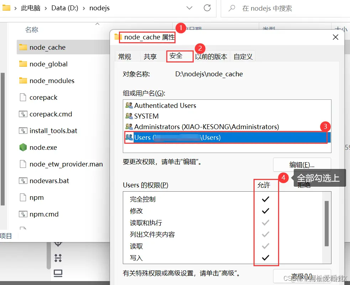Select the Authenticated Users entry
The width and height of the screenshot is (350, 285).
pyautogui.click(x=227, y=105)
